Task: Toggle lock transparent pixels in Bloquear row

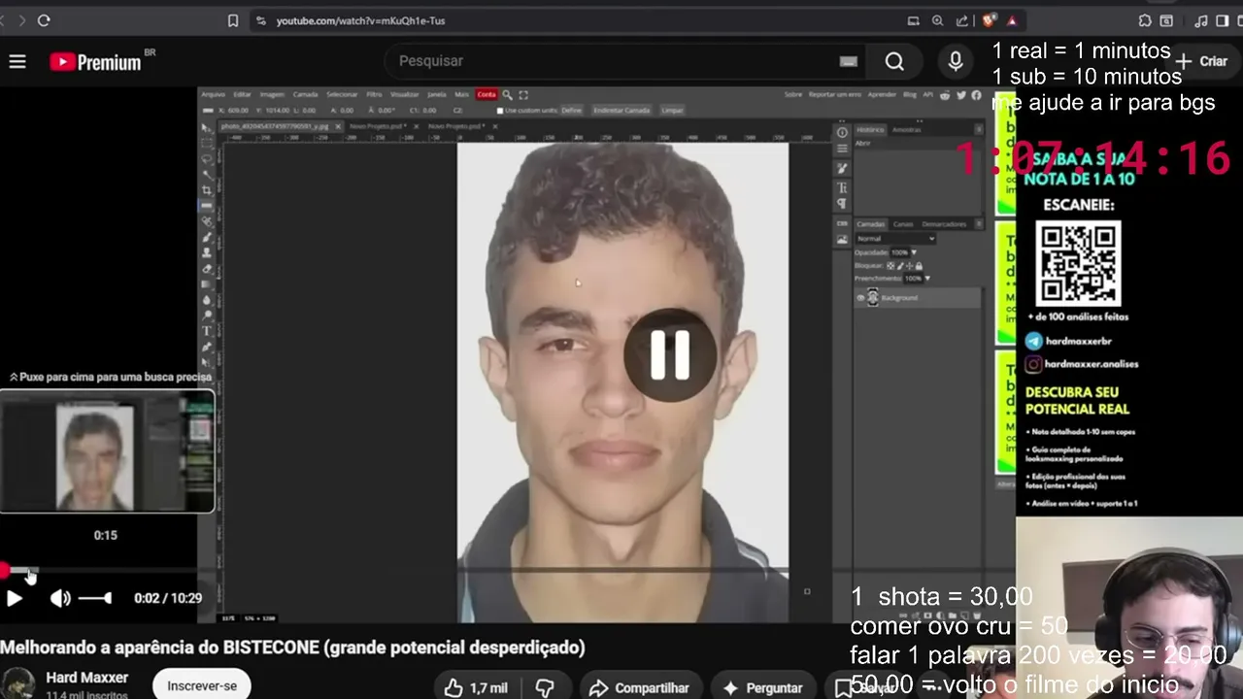Action: click(891, 265)
